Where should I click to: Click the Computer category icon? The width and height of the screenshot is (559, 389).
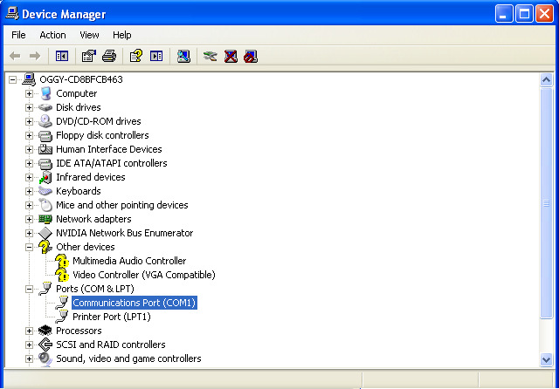[x=45, y=93]
